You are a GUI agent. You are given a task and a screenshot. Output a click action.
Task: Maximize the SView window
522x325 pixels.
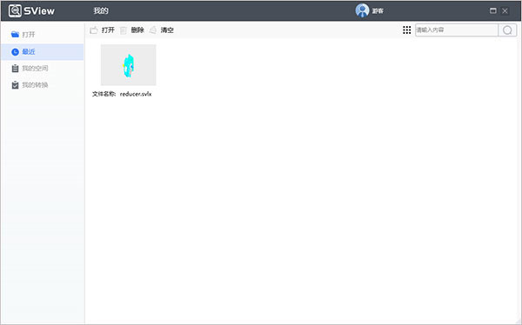(493, 11)
